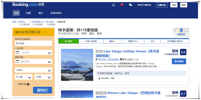Click the 特卡波湖 destination input field
201x100 pixels.
[x=33, y=43]
